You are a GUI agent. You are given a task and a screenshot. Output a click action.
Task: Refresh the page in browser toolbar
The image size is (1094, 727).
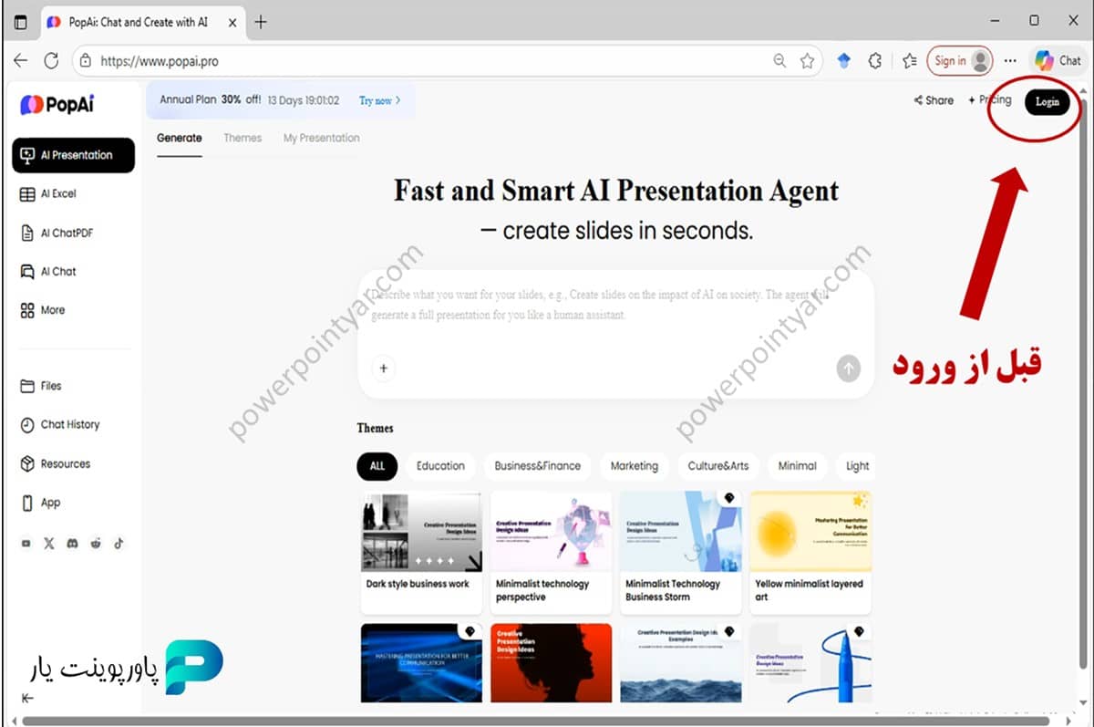52,61
